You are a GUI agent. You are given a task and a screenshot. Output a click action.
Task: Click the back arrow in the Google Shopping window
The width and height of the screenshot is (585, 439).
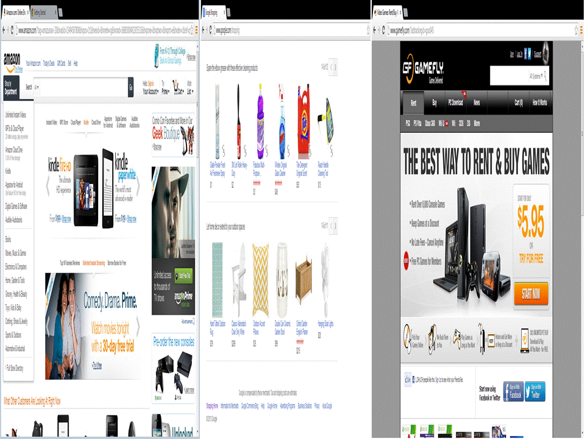click(204, 30)
